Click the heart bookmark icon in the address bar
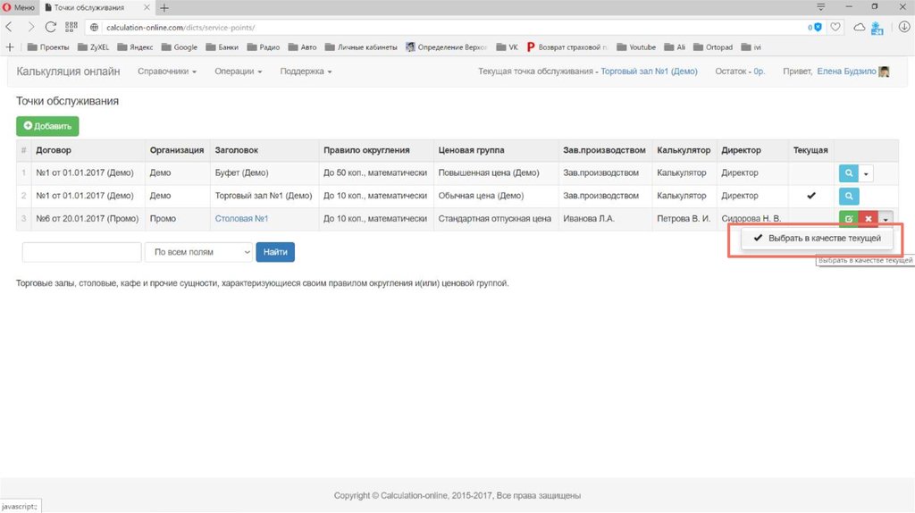Image resolution: width=915 pixels, height=513 pixels. tap(835, 28)
